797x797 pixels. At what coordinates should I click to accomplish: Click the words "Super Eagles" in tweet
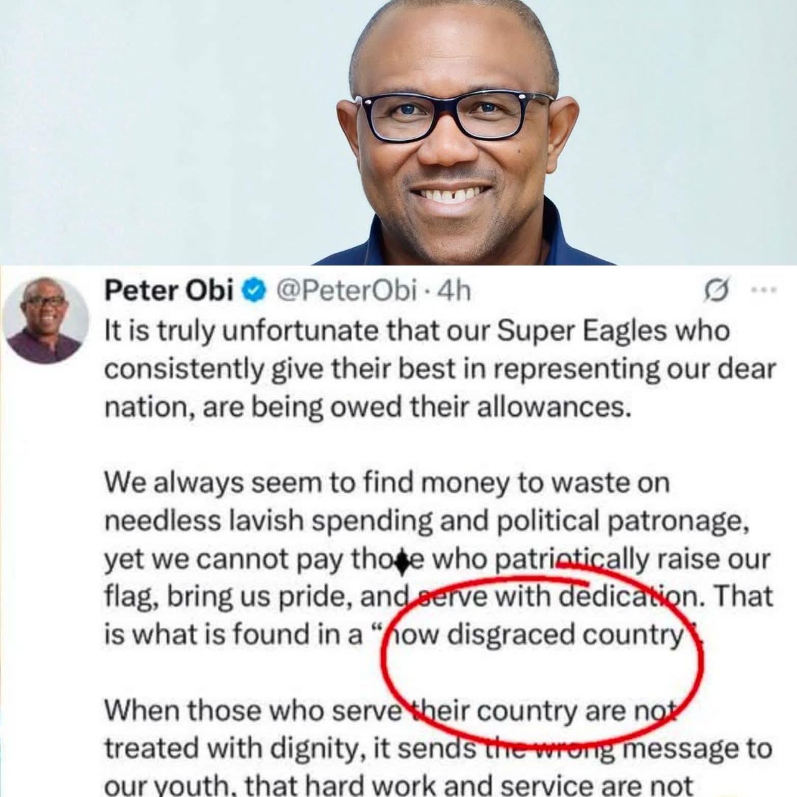[x=582, y=332]
